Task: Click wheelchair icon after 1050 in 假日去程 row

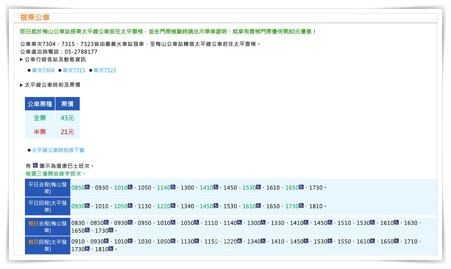Action: [196, 223]
